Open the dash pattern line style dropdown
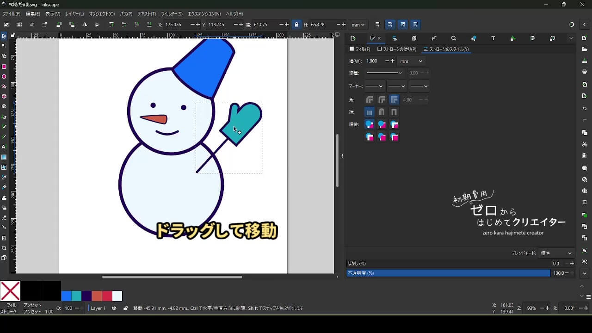 [384, 73]
